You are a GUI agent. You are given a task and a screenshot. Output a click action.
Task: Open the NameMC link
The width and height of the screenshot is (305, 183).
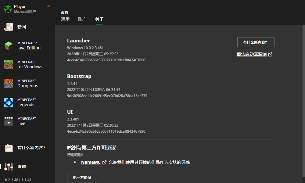coord(91,162)
